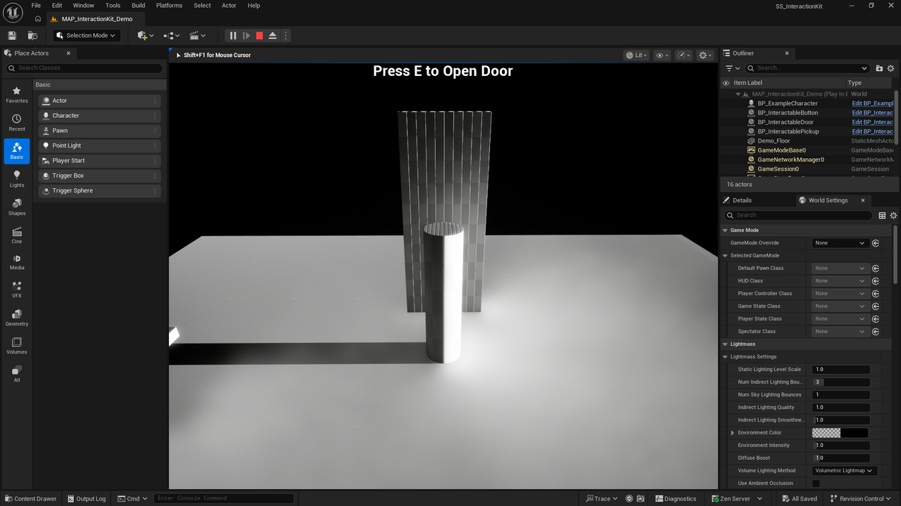Switch to the Details tab
The height and width of the screenshot is (506, 901).
click(x=742, y=200)
